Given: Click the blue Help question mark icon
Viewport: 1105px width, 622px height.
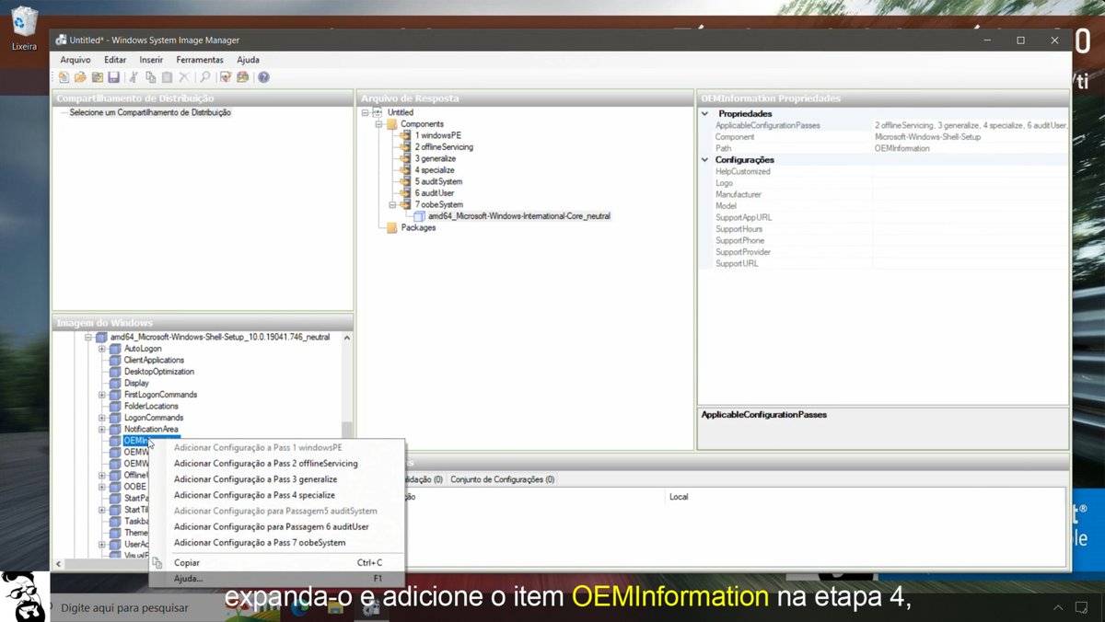Looking at the screenshot, I should (263, 77).
